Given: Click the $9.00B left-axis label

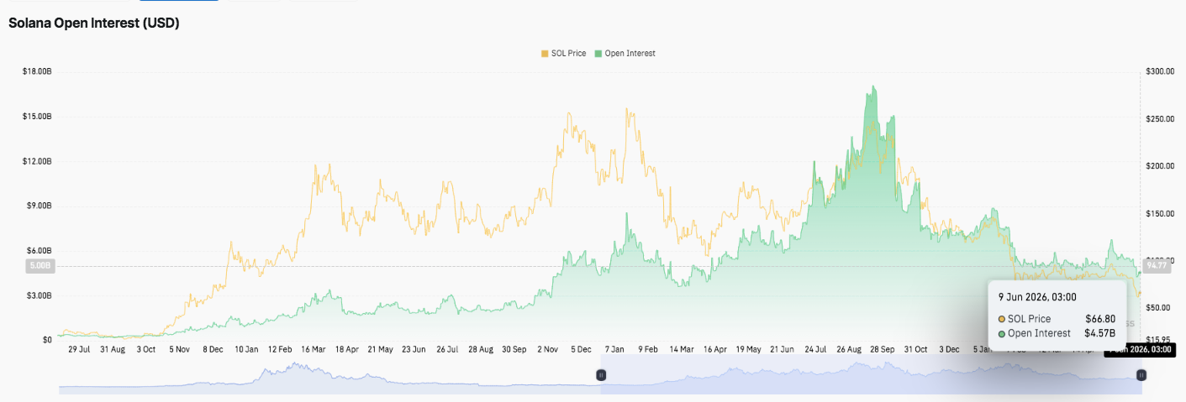Looking at the screenshot, I should (40, 206).
